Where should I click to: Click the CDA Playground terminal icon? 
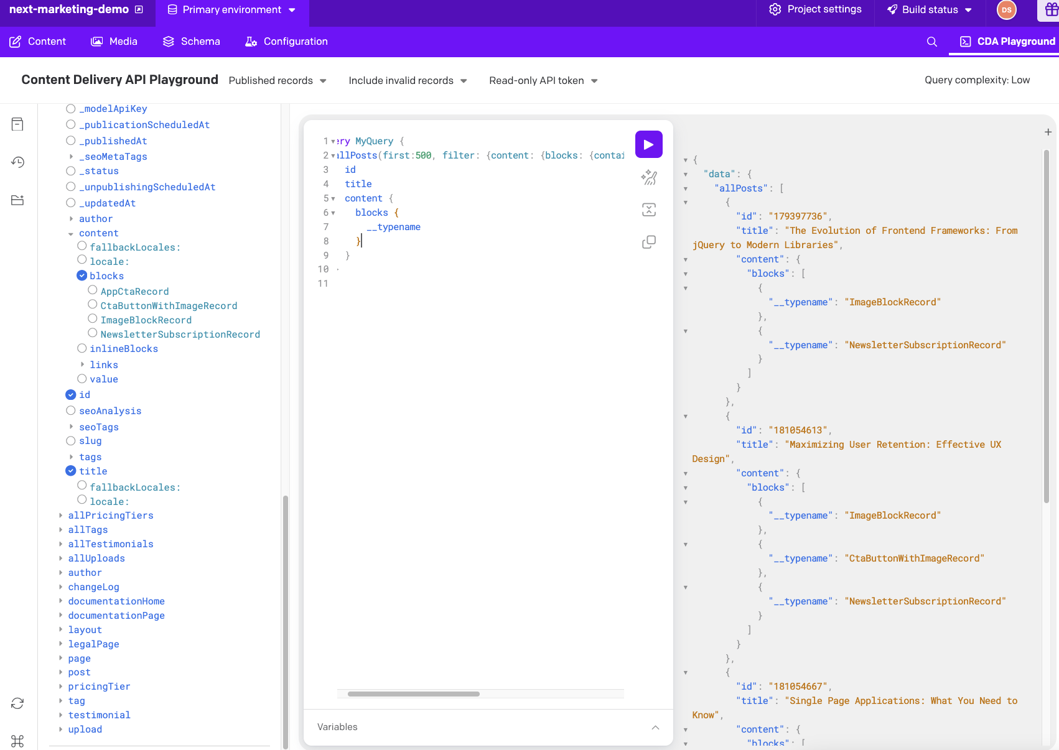[965, 42]
